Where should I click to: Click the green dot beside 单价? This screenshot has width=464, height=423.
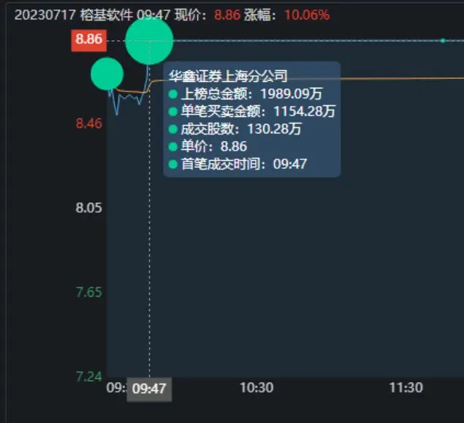172,147
